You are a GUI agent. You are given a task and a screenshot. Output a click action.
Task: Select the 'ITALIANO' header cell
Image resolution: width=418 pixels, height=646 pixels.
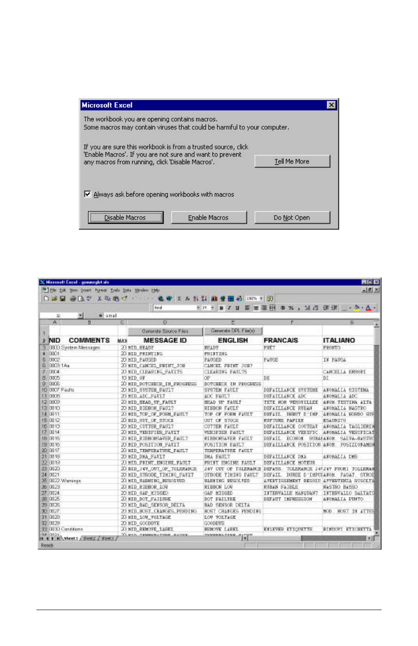[348, 340]
